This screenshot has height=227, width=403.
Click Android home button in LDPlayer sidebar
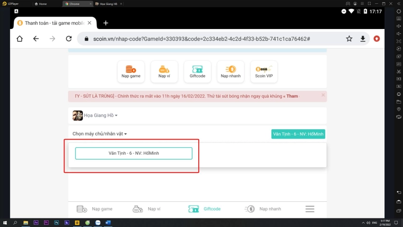pyautogui.click(x=399, y=201)
